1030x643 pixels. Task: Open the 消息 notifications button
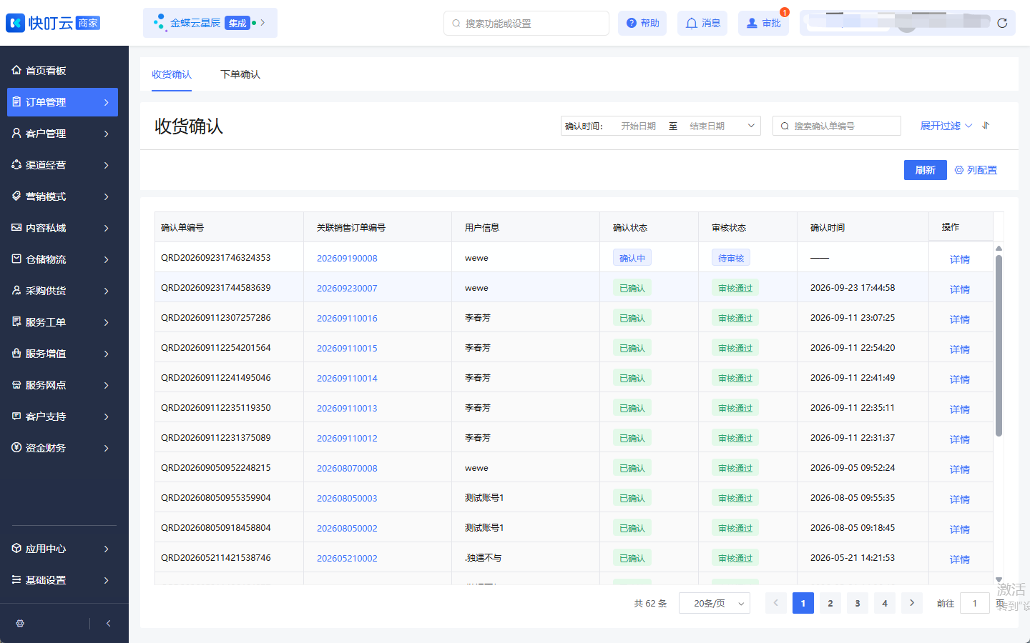[702, 24]
